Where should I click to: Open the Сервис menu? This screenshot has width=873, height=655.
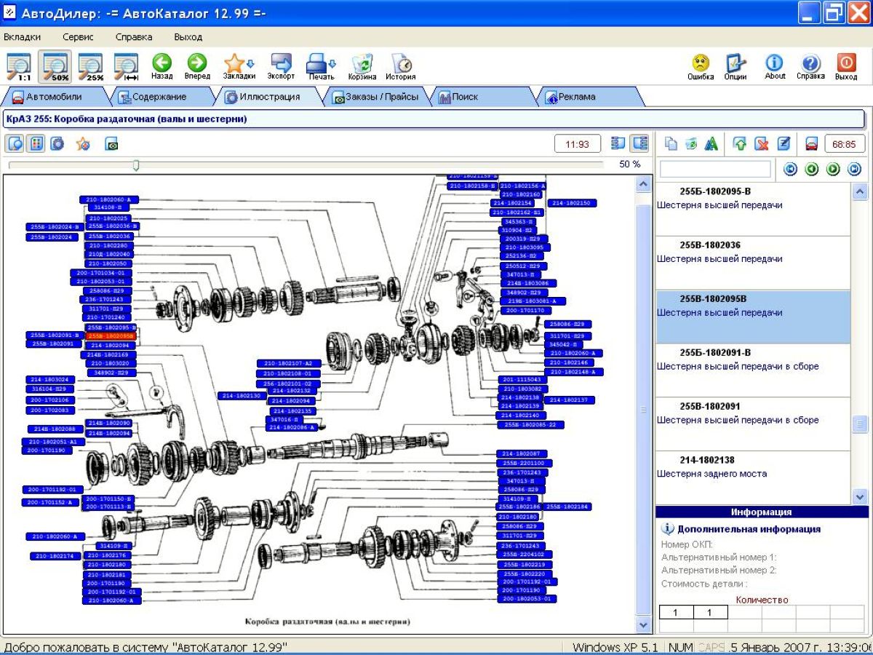pyautogui.click(x=78, y=36)
